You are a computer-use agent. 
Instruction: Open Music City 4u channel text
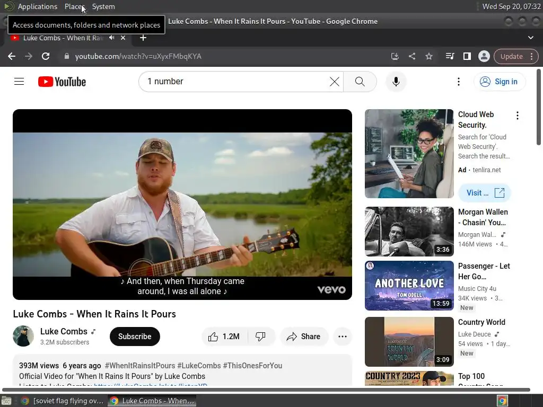(477, 289)
